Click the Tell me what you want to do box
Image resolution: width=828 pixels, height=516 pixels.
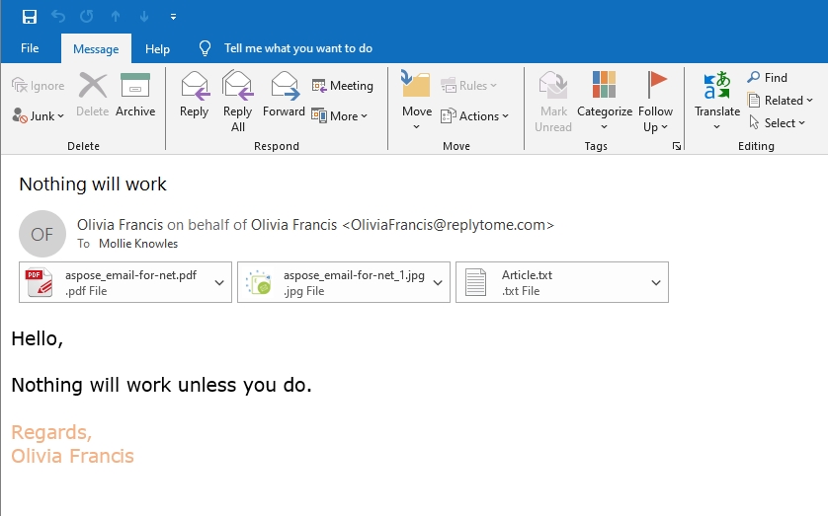297,48
